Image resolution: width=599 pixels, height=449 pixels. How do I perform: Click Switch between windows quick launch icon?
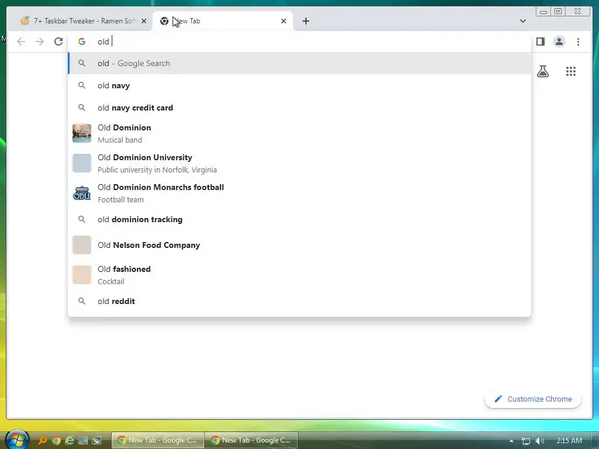[97, 441]
